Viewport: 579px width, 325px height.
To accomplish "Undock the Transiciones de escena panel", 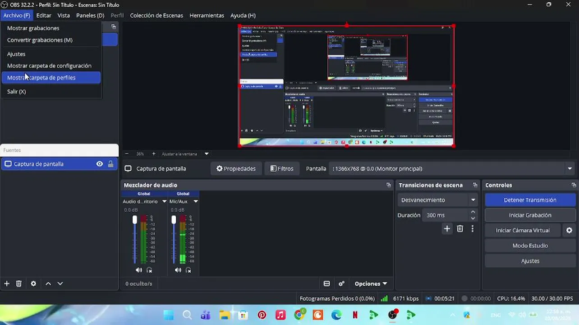I will pos(475,185).
